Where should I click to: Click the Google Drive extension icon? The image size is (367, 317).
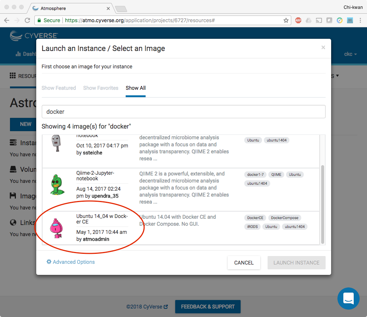tap(309, 20)
